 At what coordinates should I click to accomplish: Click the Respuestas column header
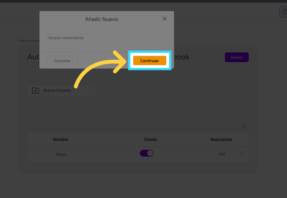(221, 140)
